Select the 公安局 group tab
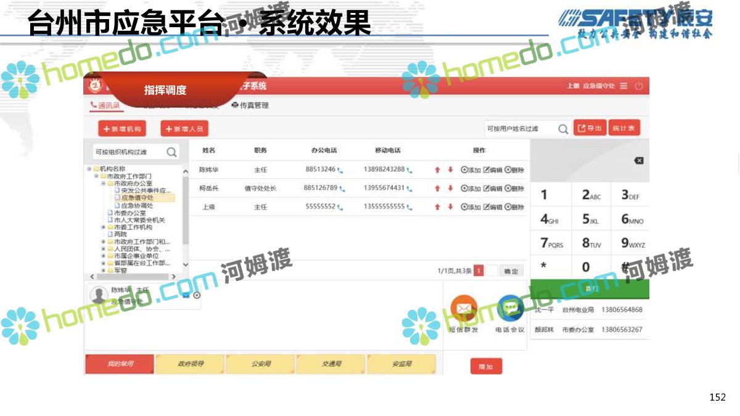Screen dimensions: 740x416 261,364
